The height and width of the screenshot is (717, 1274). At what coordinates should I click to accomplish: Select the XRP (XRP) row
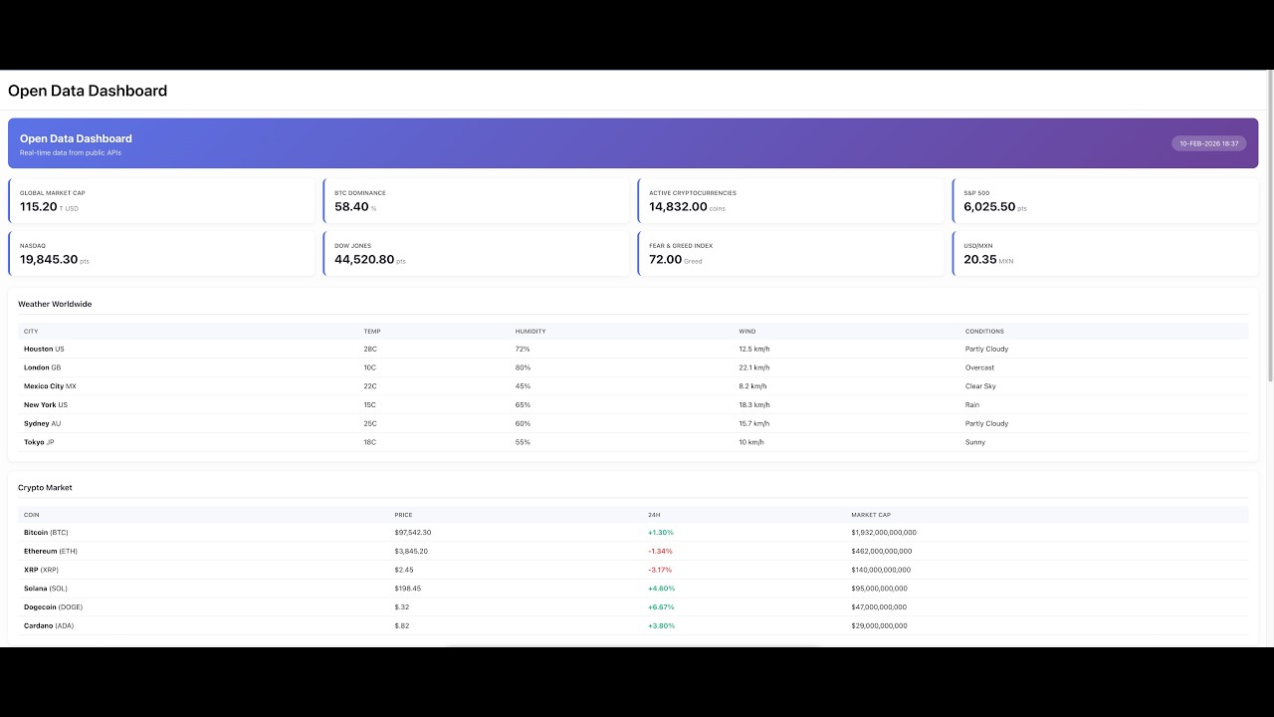point(633,570)
